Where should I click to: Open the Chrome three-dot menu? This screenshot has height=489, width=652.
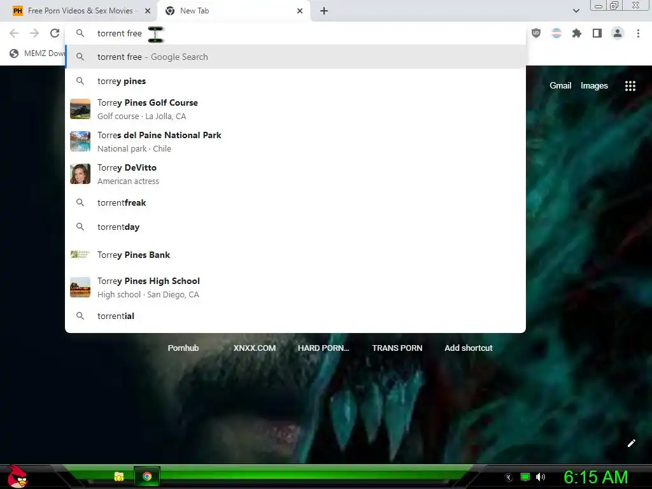[x=638, y=33]
